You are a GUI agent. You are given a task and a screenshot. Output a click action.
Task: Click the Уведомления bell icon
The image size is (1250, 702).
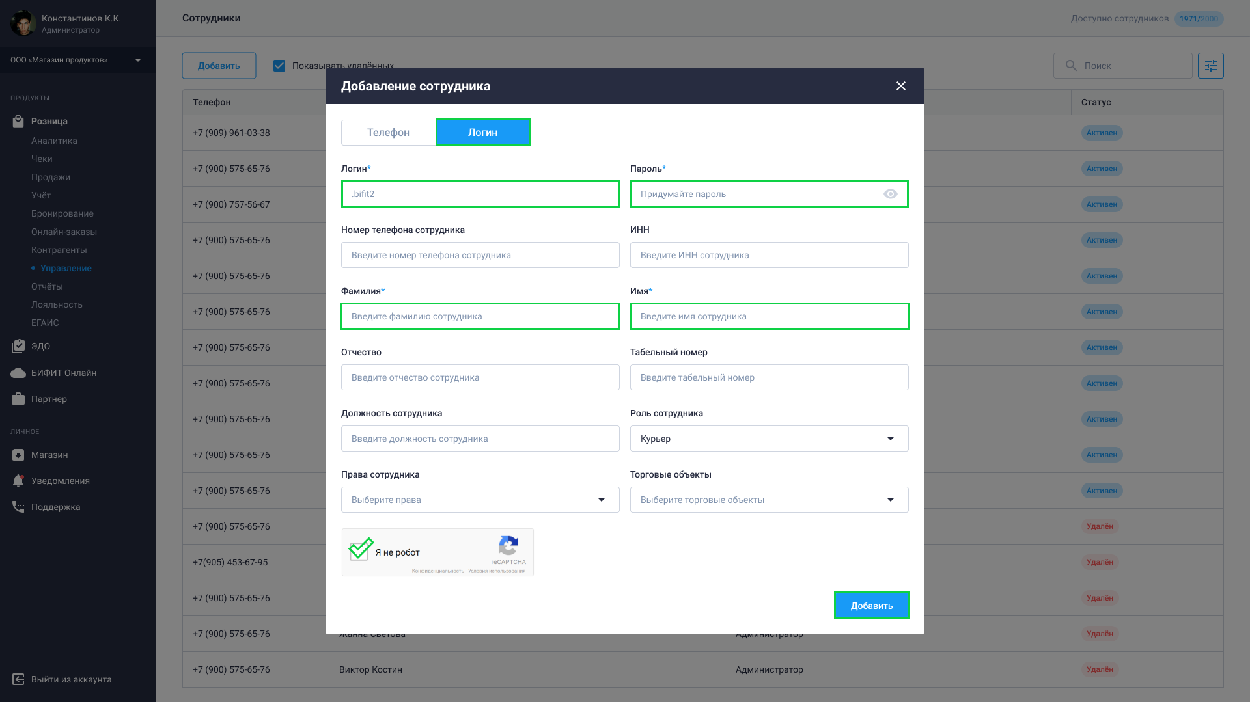18,481
